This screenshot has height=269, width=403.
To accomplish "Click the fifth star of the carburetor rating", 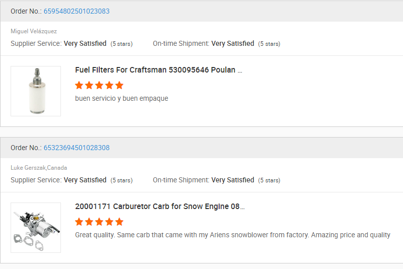I will (x=119, y=222).
